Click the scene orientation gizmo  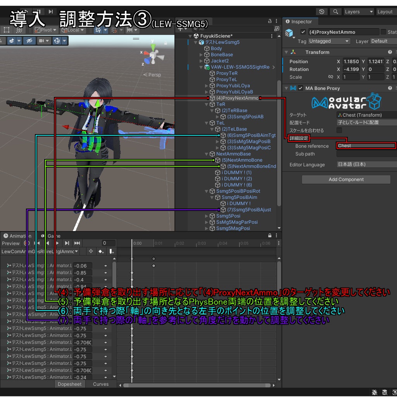pyautogui.click(x=153, y=55)
